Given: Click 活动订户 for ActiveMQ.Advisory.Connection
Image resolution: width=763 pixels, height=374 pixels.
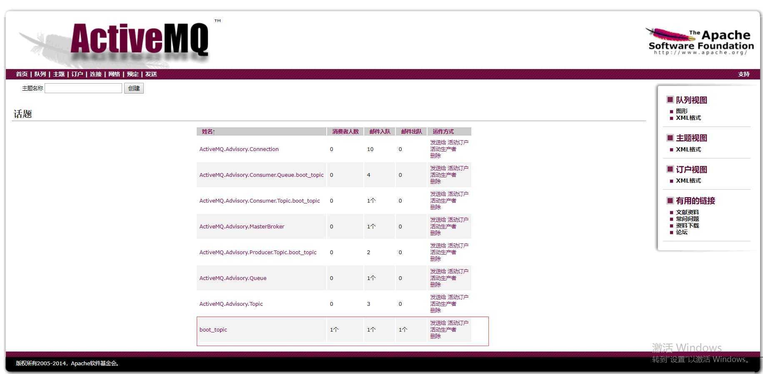Looking at the screenshot, I should coord(458,142).
